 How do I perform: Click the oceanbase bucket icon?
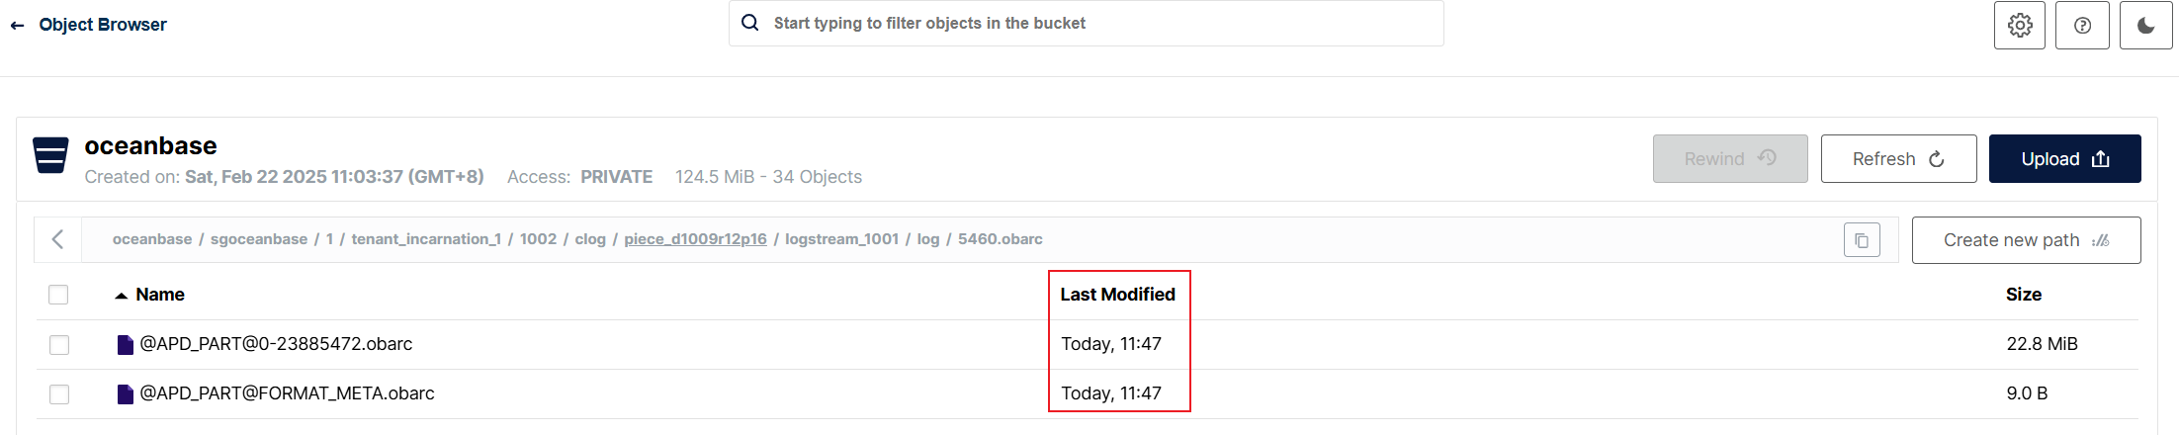tap(50, 155)
